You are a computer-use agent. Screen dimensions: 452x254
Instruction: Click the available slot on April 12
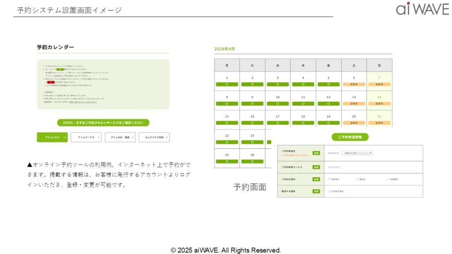(x=328, y=103)
